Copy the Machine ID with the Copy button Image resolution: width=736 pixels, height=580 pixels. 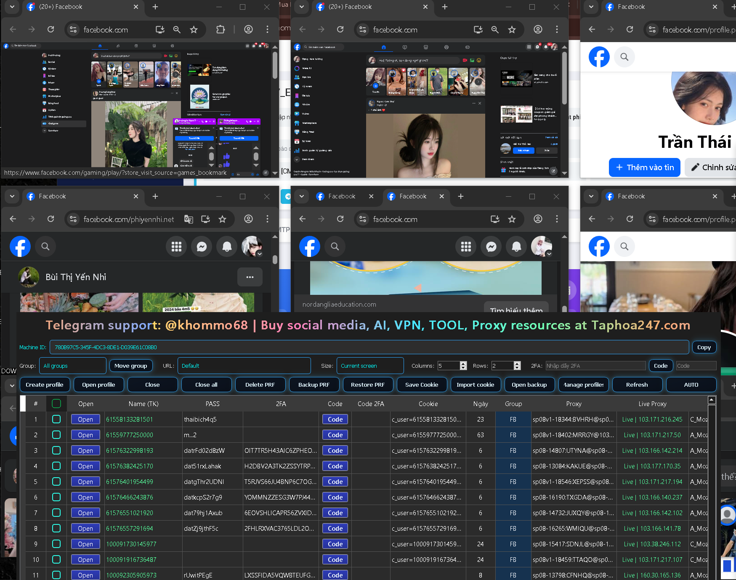pyautogui.click(x=704, y=347)
